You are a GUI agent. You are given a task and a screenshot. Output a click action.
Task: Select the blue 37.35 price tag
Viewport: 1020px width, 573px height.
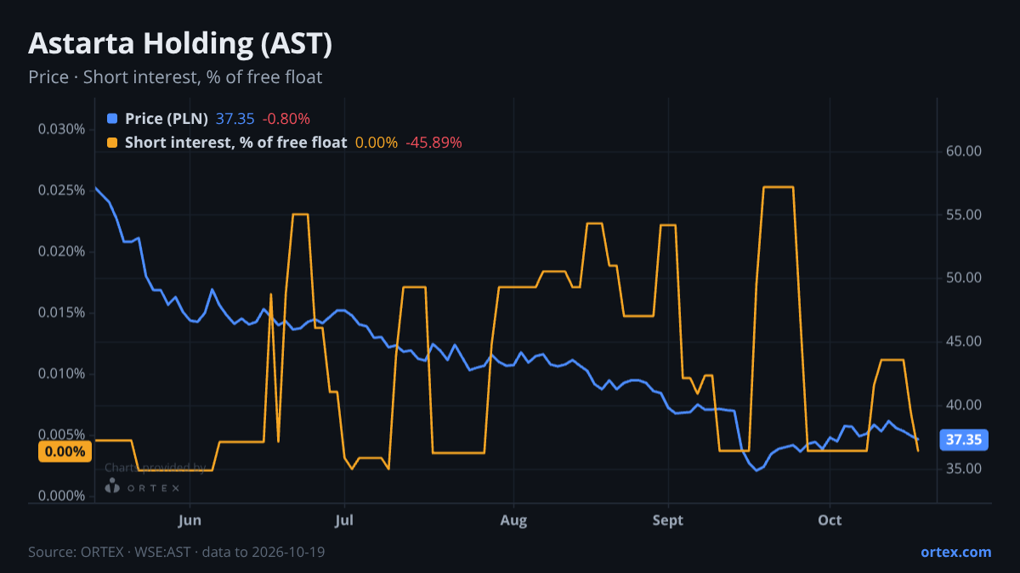pos(964,440)
